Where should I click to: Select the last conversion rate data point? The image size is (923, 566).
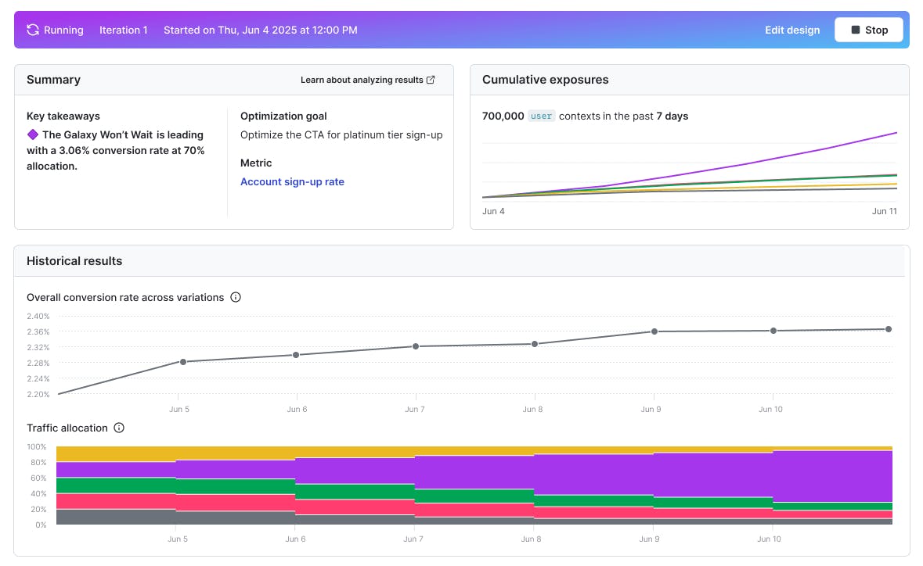click(x=888, y=329)
